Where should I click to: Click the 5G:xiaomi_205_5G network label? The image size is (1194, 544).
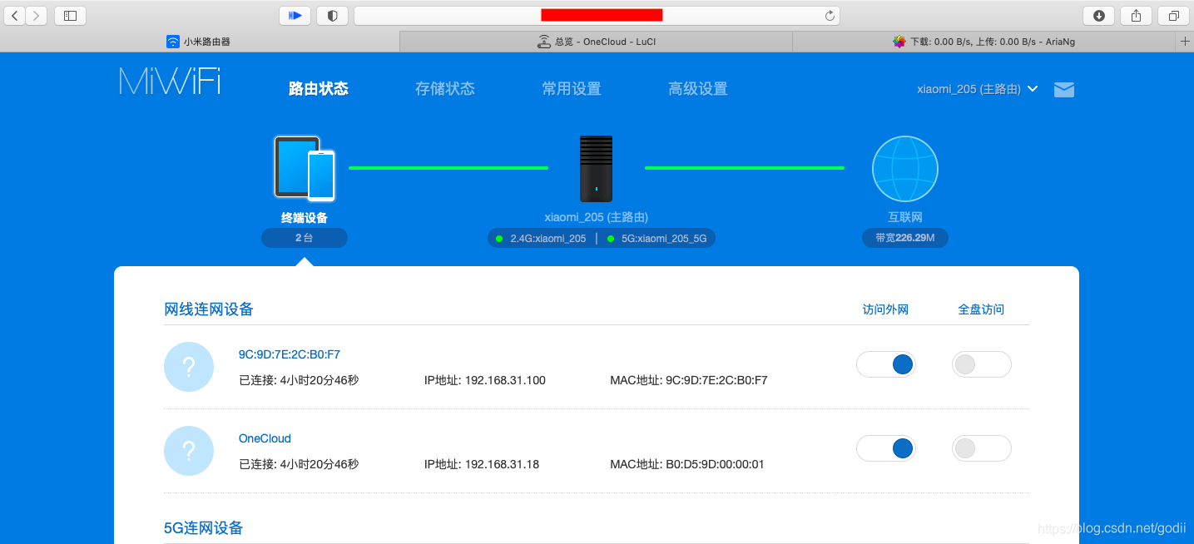[664, 239]
